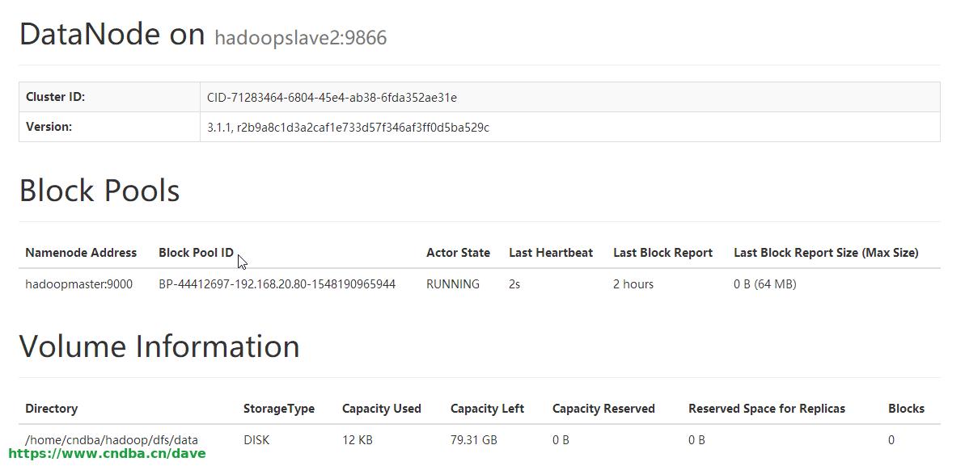Viewport: 965px width, 466px height.
Task: Click the Last Heartbeat column header
Action: click(x=551, y=253)
